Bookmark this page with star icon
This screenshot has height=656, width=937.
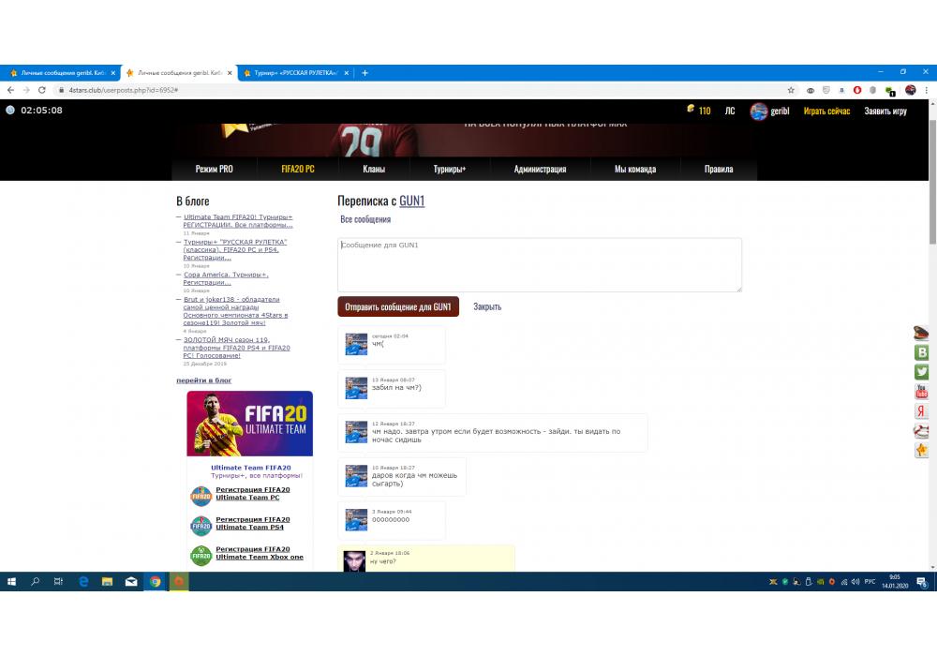point(791,90)
